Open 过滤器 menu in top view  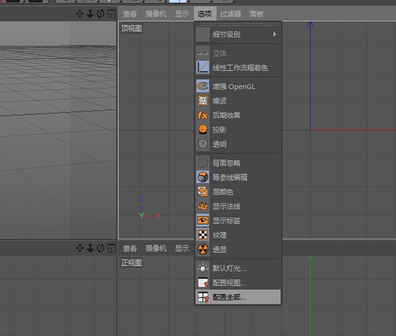click(x=230, y=14)
